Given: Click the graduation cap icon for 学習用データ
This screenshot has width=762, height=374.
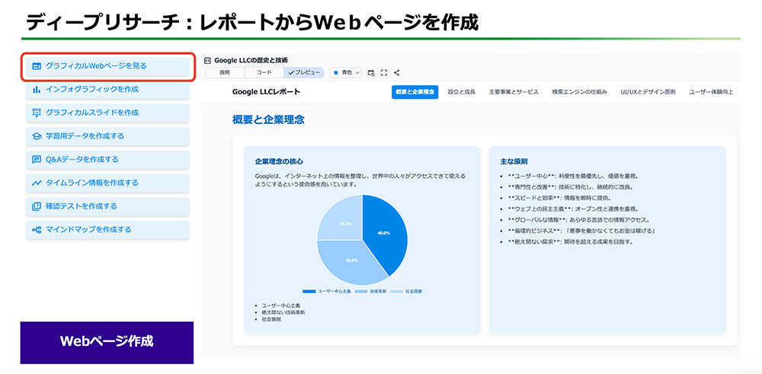Looking at the screenshot, I should tap(36, 136).
